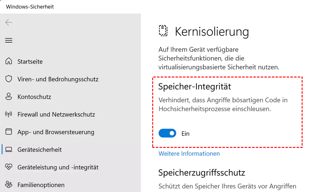Click the App- und Browsersteuerung window icon
The image size is (314, 192).
(x=9, y=132)
